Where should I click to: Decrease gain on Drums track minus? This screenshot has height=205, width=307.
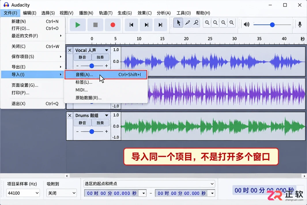[x=77, y=131]
